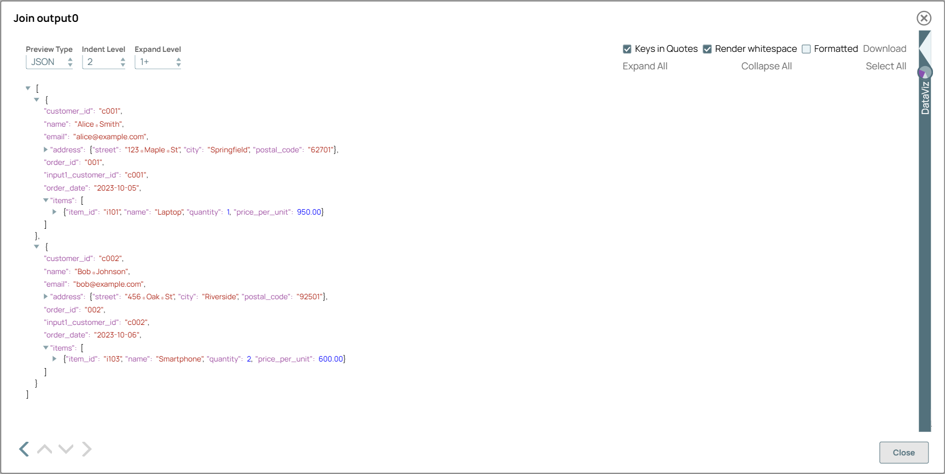
Task: Click the right arrow navigation icon
Action: pos(86,449)
